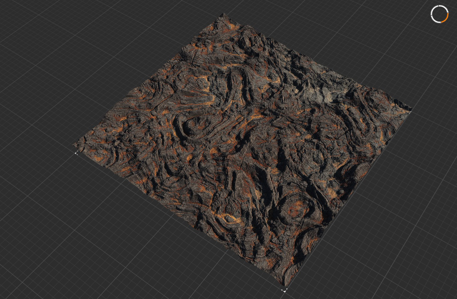457x299 pixels.
Task: Click the white corner marker at terrain's left corner
Action: [76, 153]
